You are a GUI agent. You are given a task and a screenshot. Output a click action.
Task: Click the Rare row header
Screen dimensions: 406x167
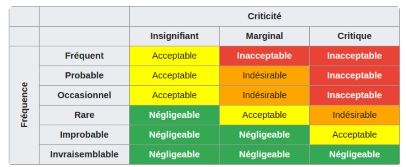click(84, 115)
